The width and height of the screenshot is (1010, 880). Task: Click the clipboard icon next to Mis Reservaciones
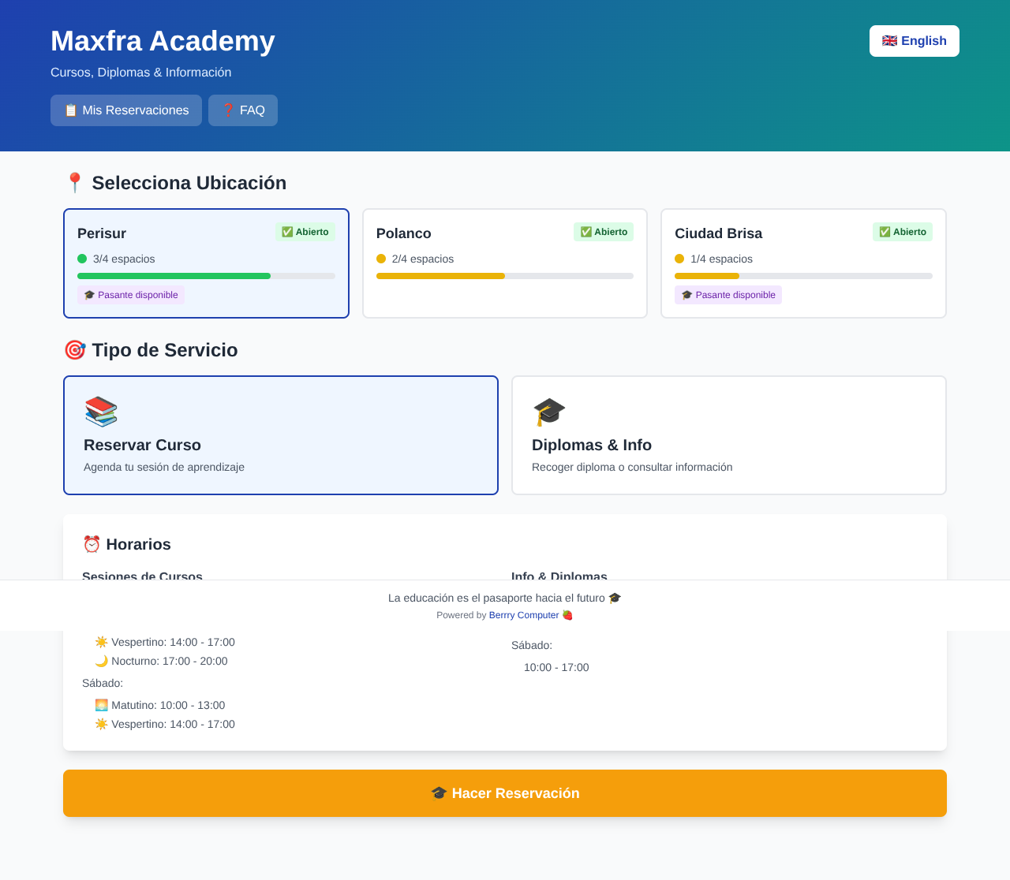(x=72, y=110)
